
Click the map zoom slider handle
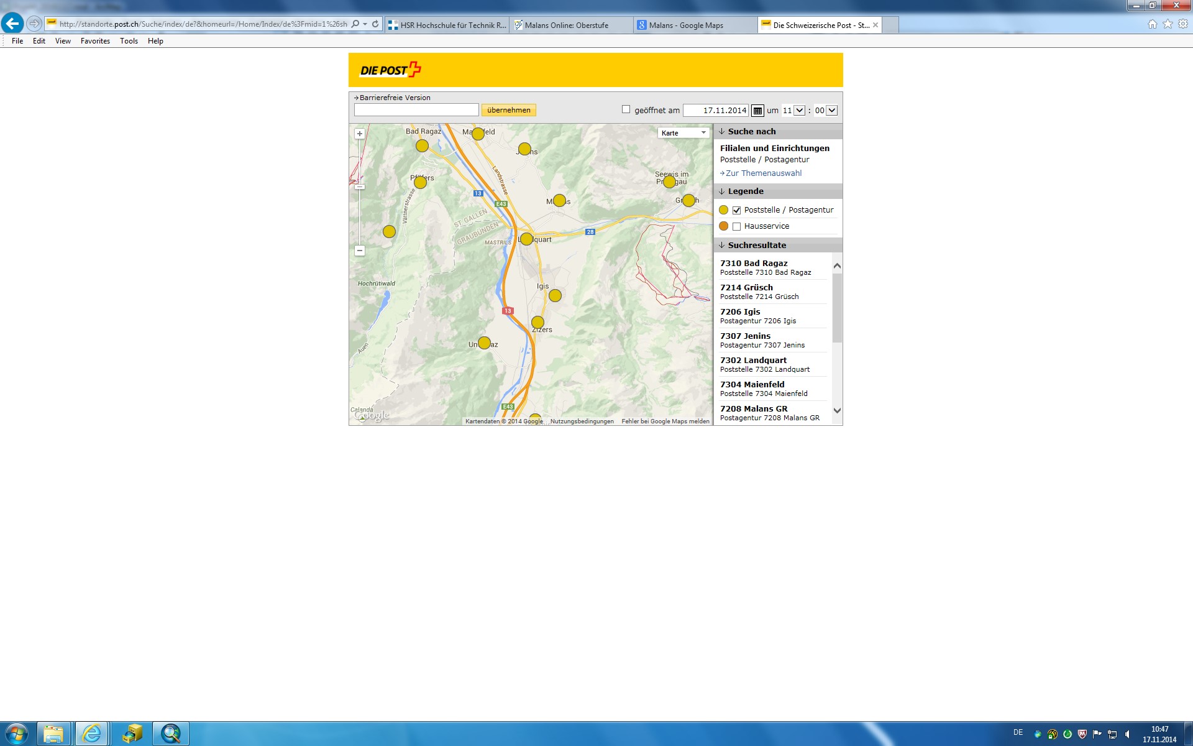pyautogui.click(x=360, y=186)
